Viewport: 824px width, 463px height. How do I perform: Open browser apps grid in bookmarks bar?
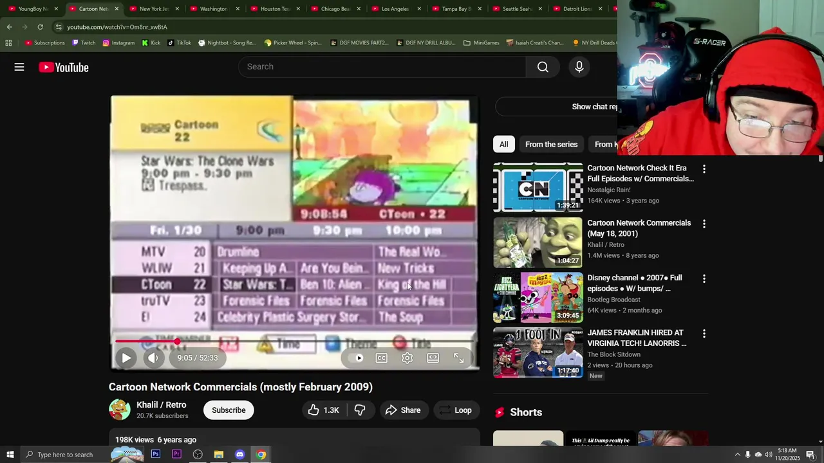click(8, 43)
